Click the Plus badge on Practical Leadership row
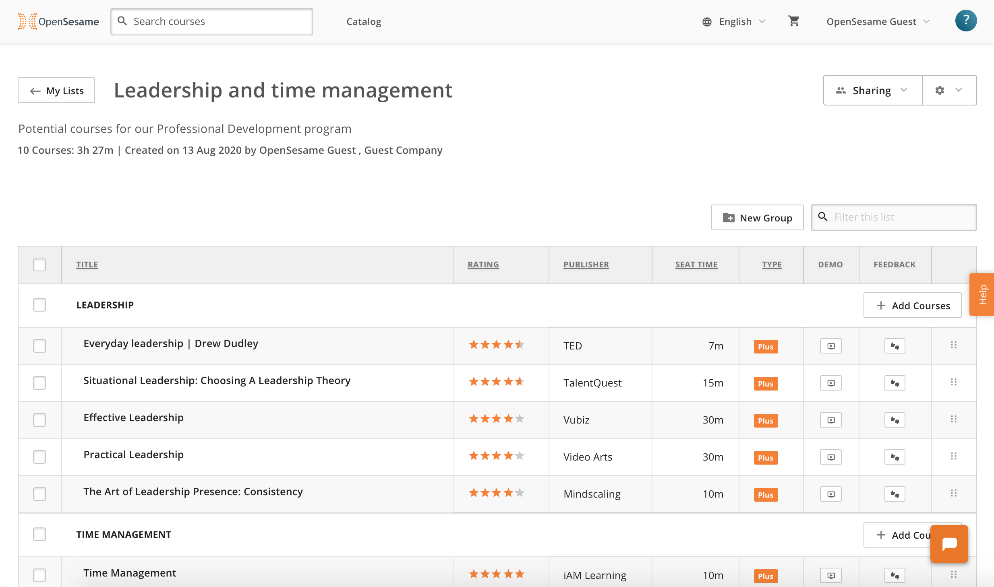Screen dimensions: 994x587 click(766, 458)
